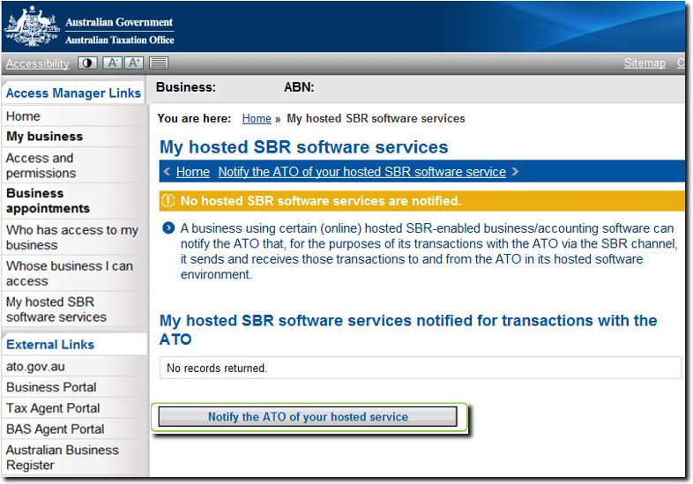Open Who has access to my business
This screenshot has width=693, height=484.
[x=71, y=237]
